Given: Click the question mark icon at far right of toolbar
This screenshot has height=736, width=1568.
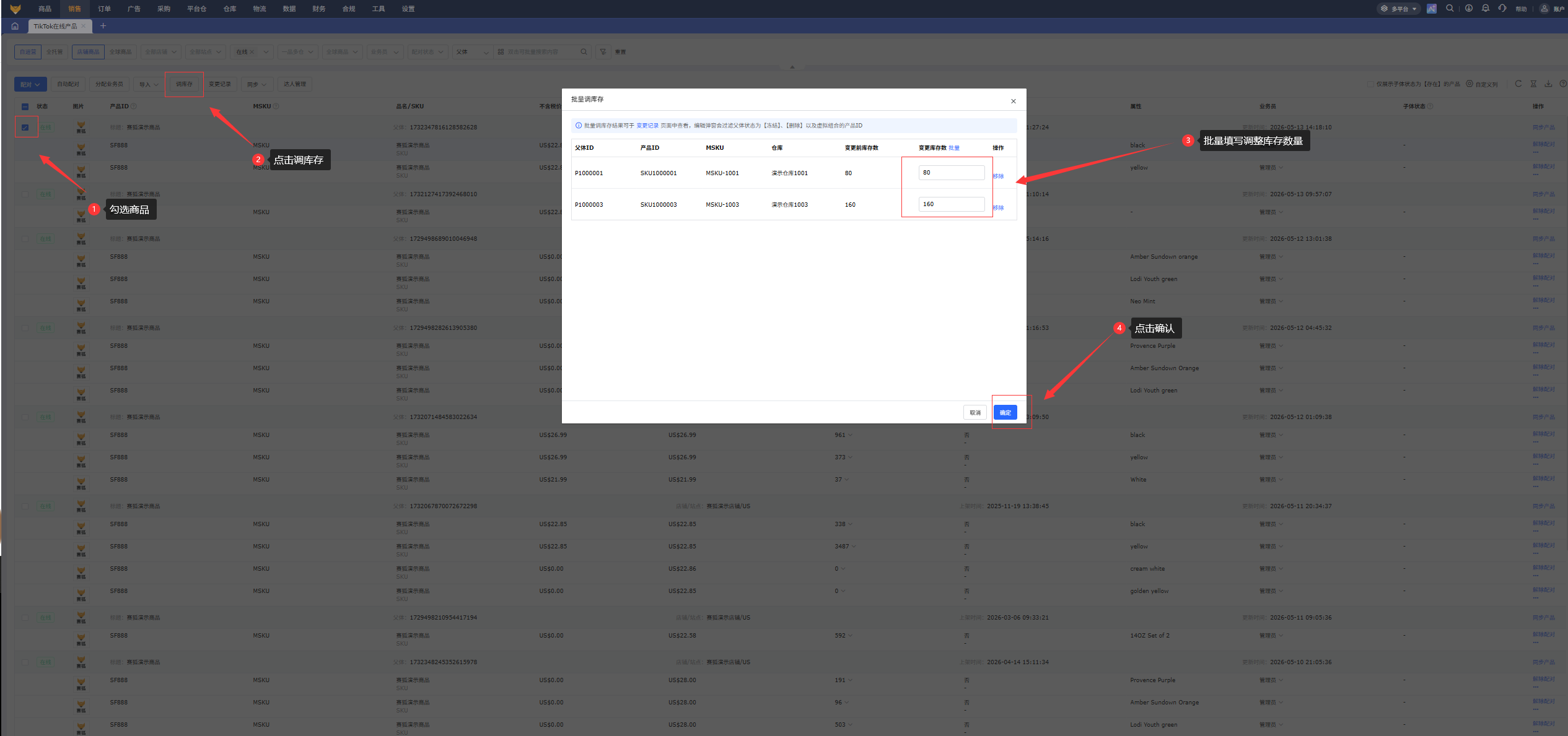Looking at the screenshot, I should pyautogui.click(x=1563, y=84).
